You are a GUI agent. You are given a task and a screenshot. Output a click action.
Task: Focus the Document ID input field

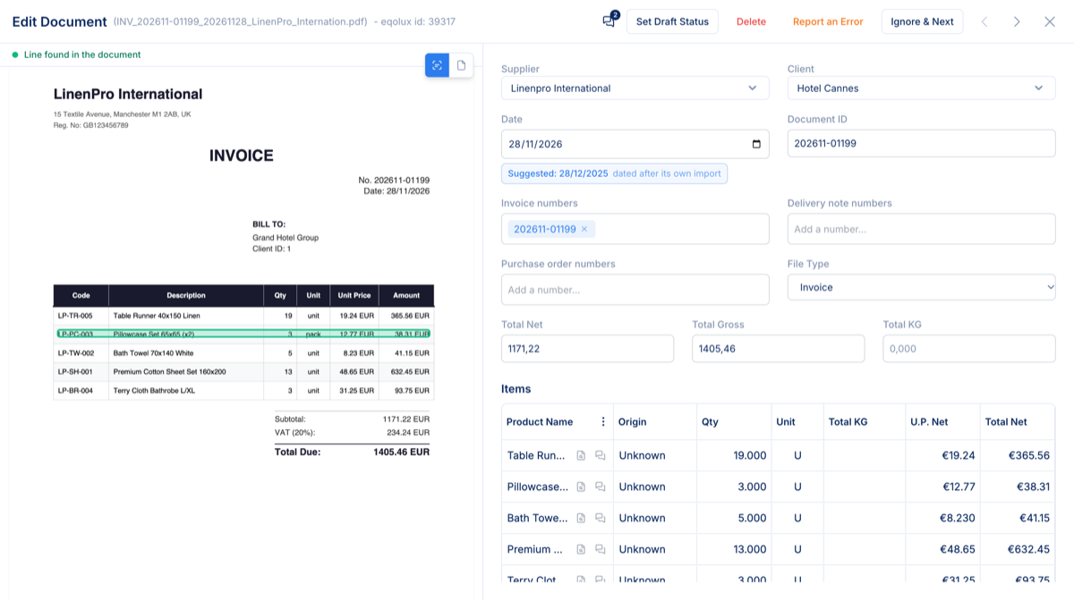(x=922, y=143)
